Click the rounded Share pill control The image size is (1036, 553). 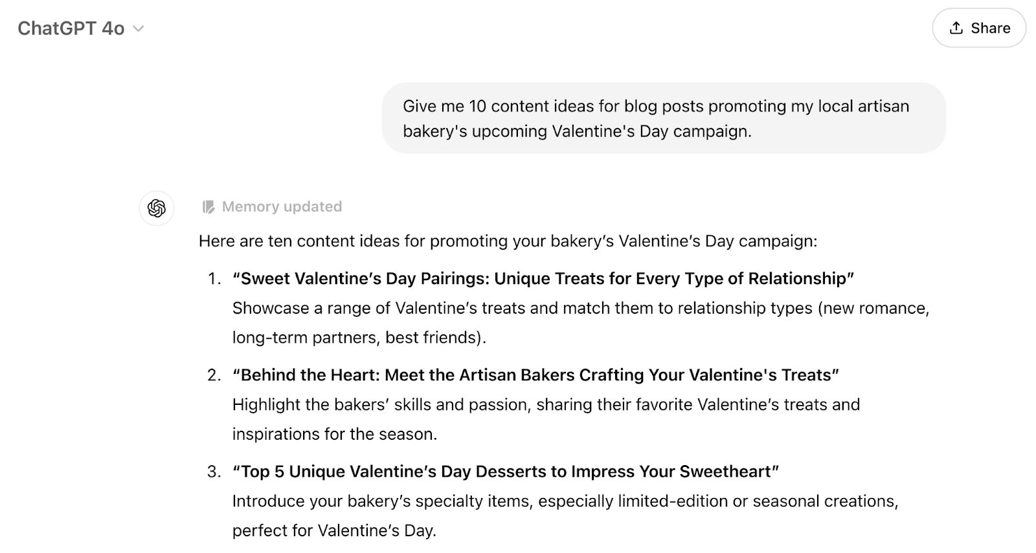coord(980,28)
